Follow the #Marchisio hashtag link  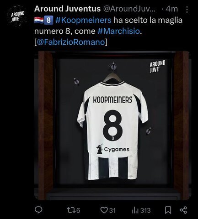point(118,31)
